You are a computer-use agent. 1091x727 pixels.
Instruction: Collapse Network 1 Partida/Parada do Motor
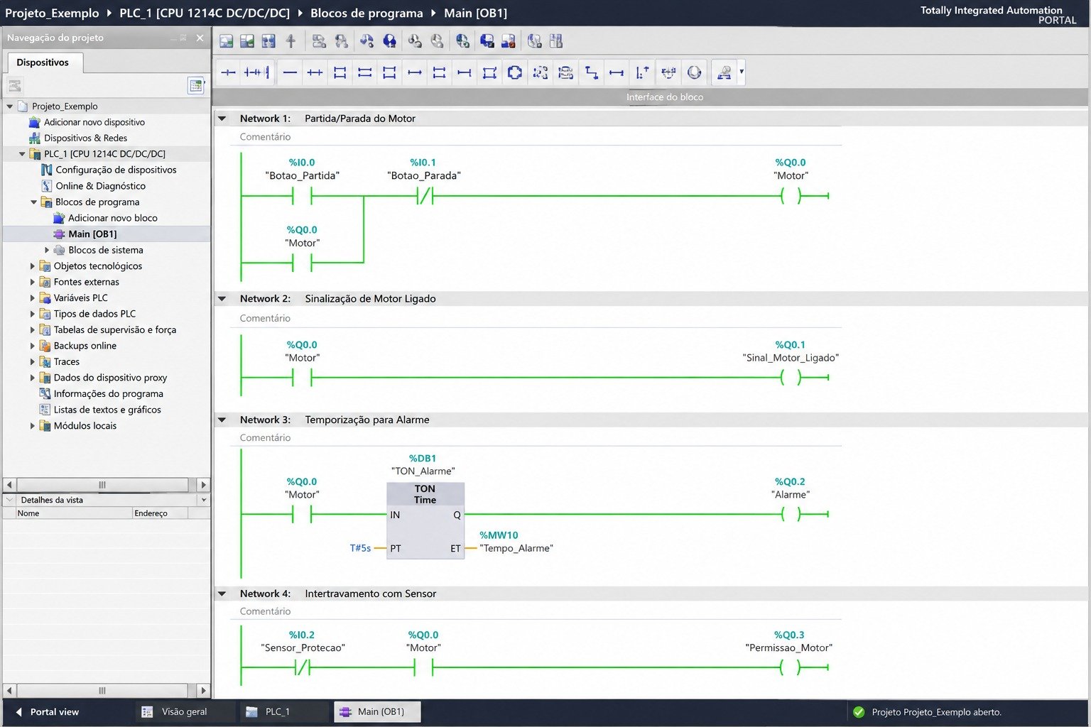(222, 119)
